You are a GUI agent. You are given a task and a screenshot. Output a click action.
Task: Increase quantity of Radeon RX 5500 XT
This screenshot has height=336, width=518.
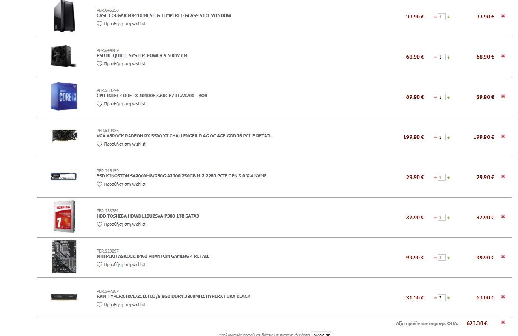tap(449, 137)
